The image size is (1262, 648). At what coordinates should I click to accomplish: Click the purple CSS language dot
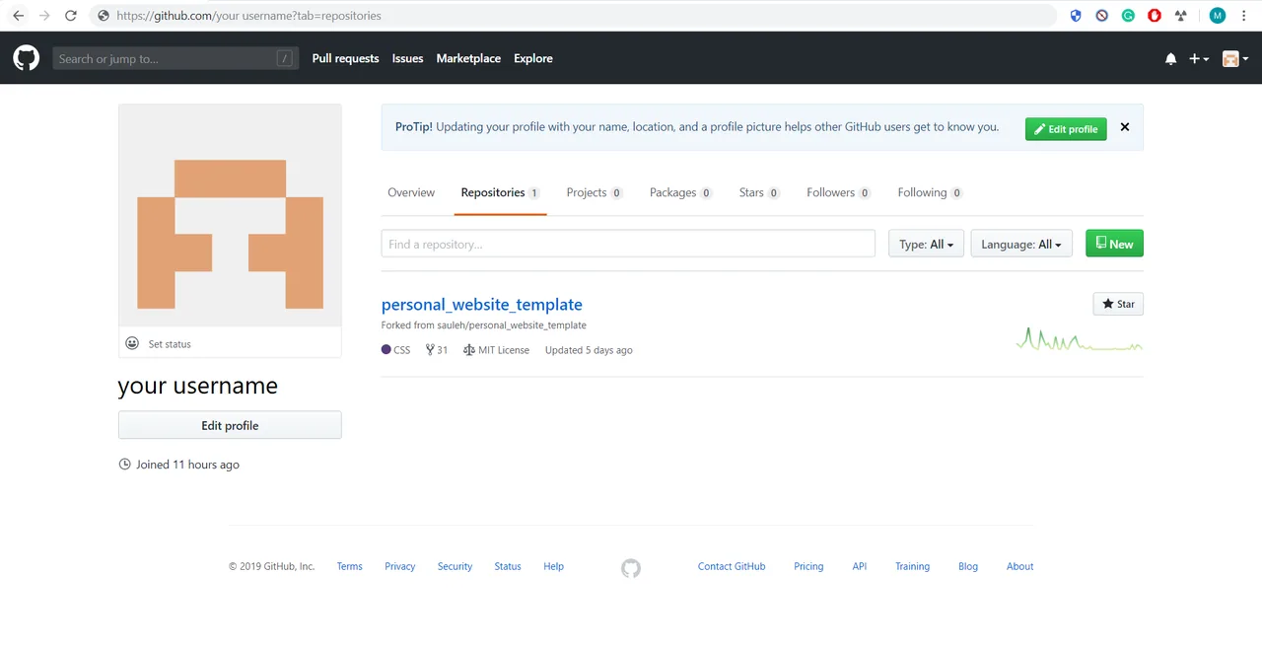click(x=386, y=350)
